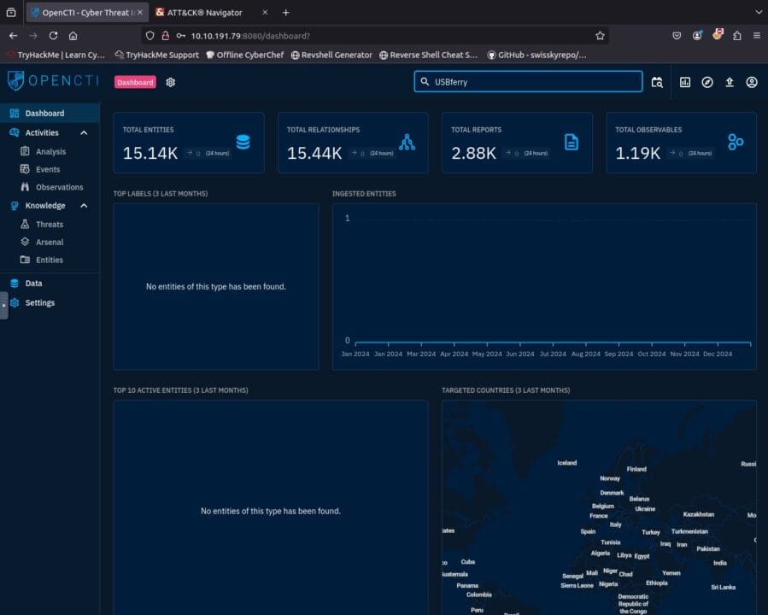This screenshot has height=615, width=768.
Task: Open custom dashboards chart icon
Action: click(x=685, y=82)
